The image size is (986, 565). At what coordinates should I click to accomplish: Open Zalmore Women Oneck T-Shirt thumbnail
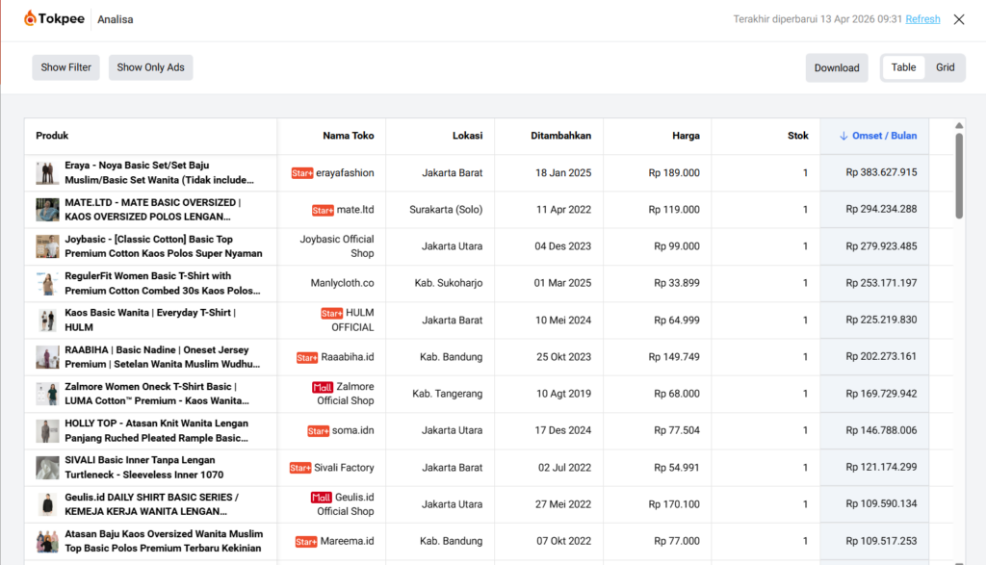(47, 394)
